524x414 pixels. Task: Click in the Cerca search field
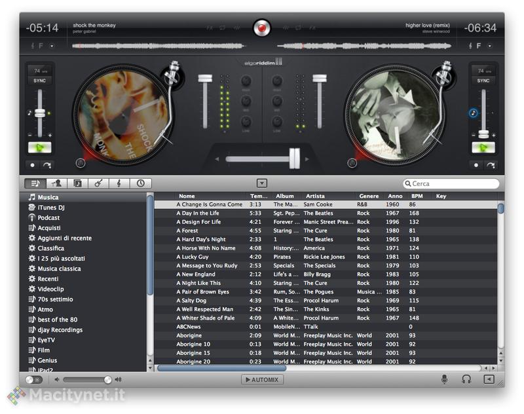point(451,183)
